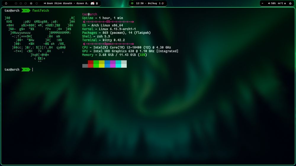This screenshot has height=166, width=296.
Task: Click the Shell - zsh 5.9 line
Action: (96, 36)
